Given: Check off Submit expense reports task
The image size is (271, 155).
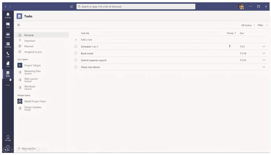Looking at the screenshot, I should [x=76, y=60].
